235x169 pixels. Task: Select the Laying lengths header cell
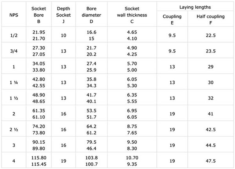[x=195, y=7]
